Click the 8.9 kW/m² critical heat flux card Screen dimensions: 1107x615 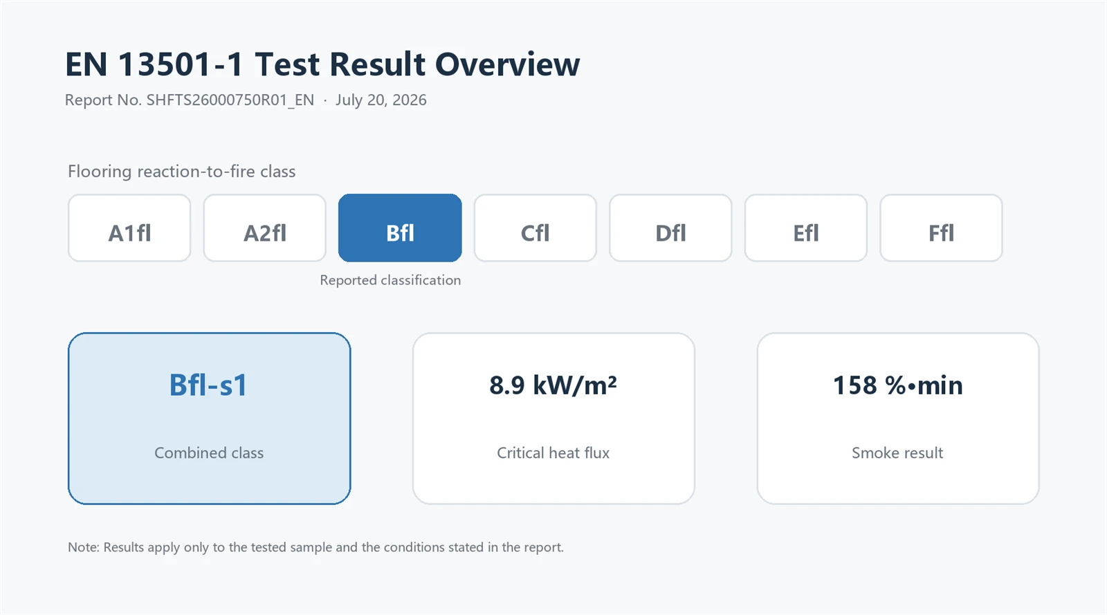(x=553, y=419)
